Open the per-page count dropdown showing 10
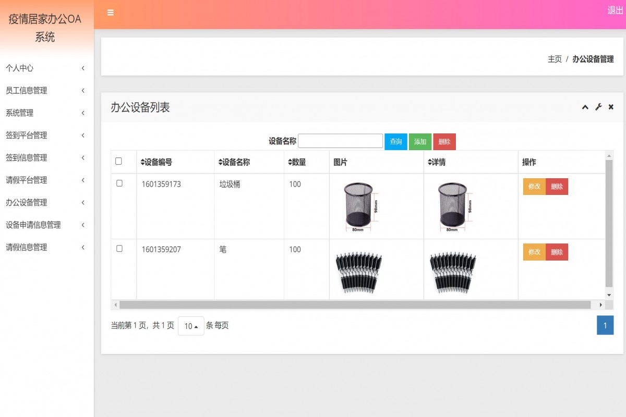This screenshot has height=417, width=626. pos(191,325)
